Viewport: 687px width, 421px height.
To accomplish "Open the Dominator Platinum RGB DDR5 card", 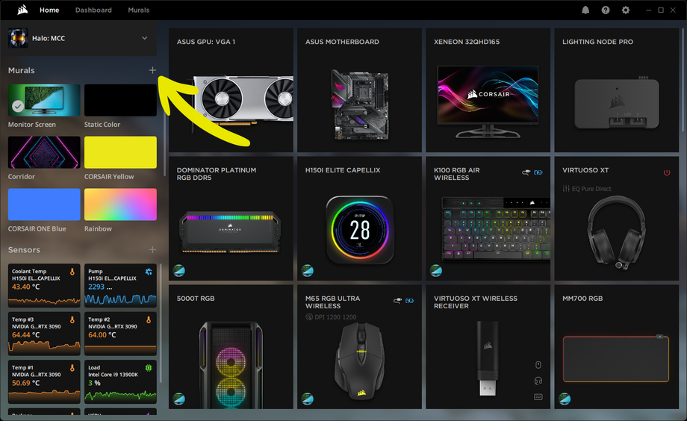I will coord(231,219).
